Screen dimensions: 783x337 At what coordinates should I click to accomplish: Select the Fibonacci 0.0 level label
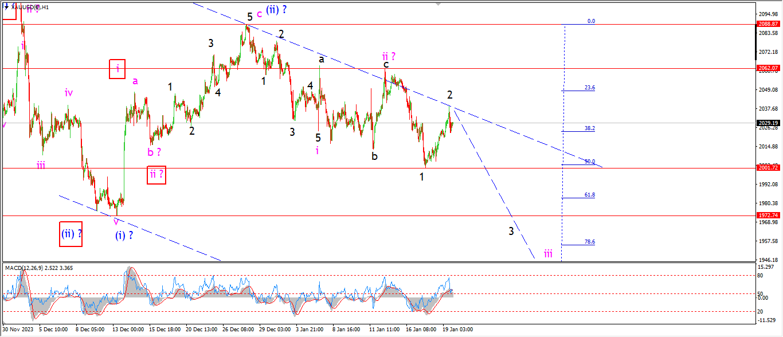click(590, 21)
